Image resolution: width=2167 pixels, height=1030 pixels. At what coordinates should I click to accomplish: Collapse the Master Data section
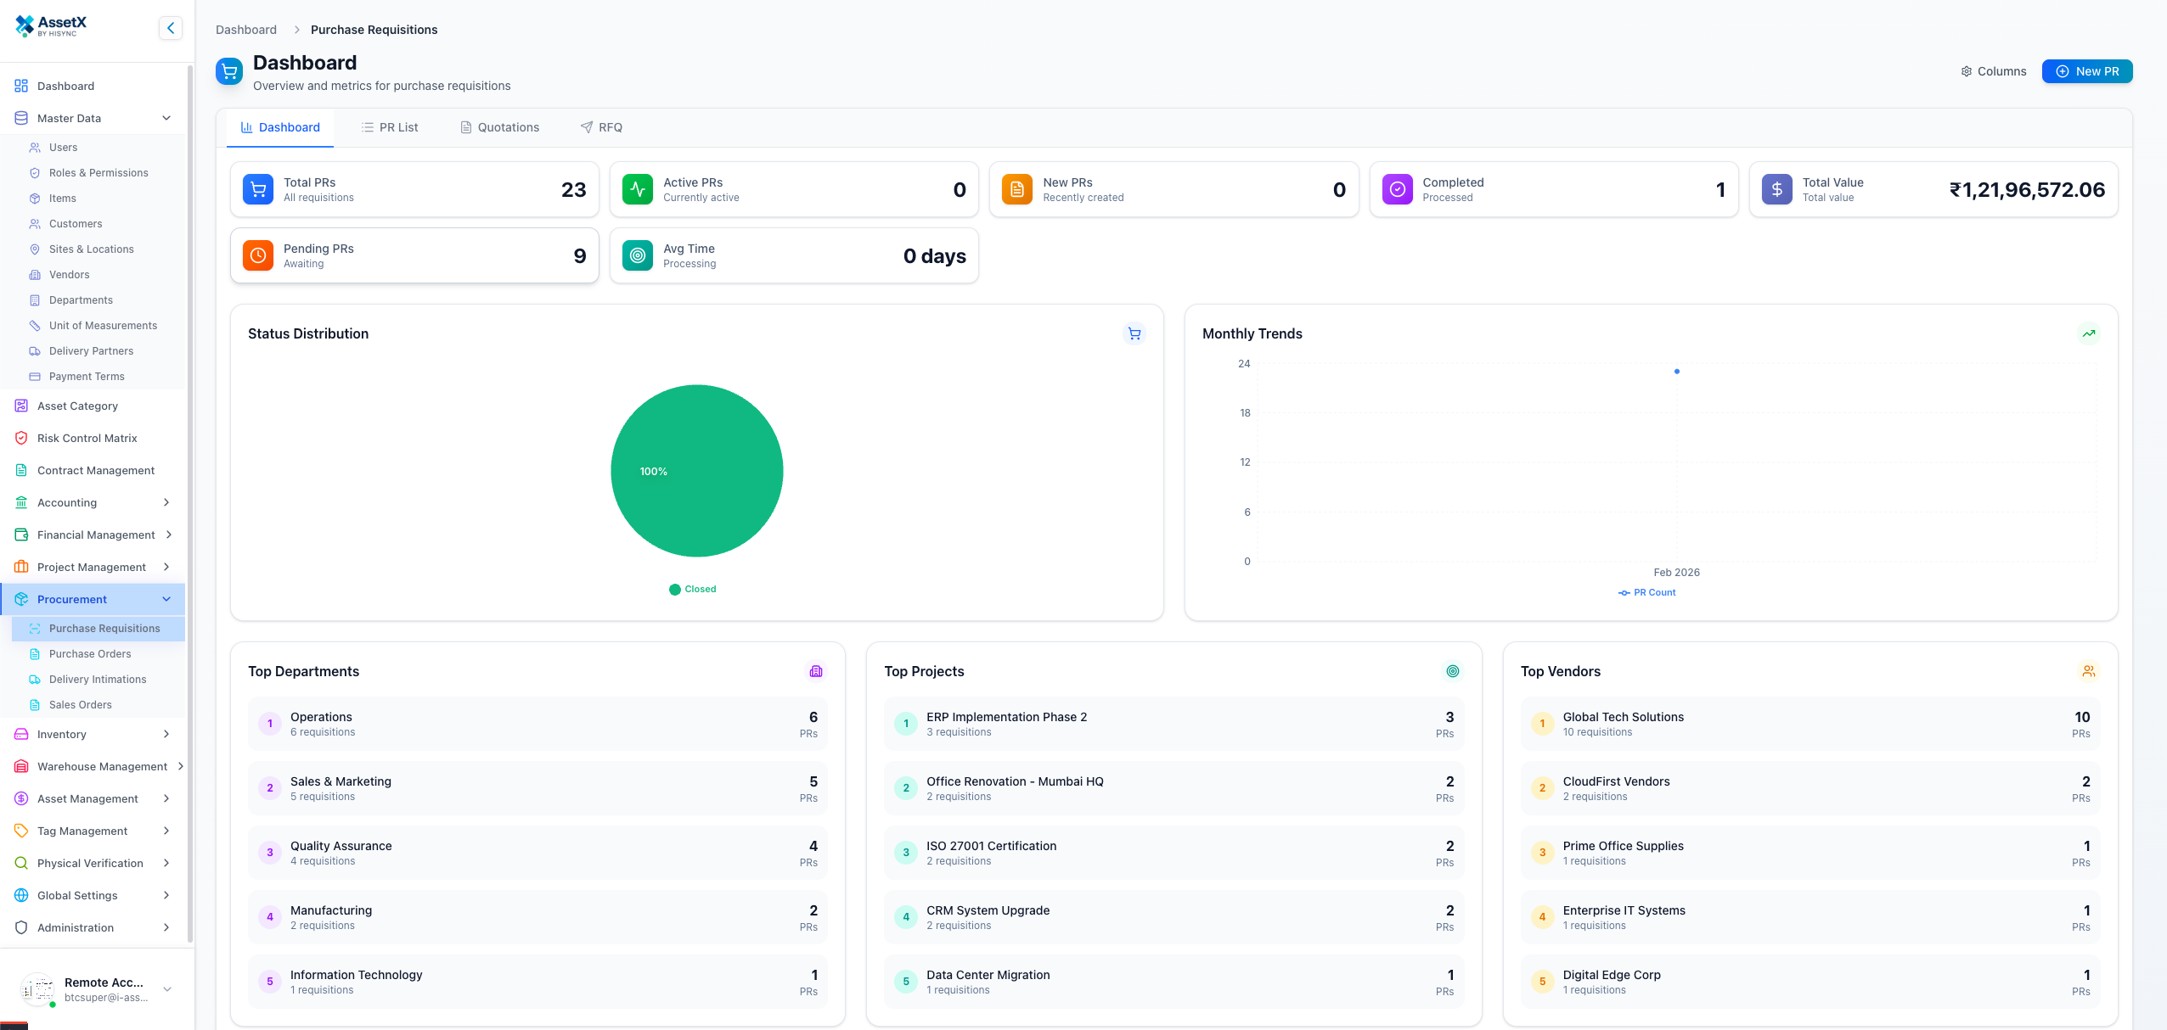(166, 118)
